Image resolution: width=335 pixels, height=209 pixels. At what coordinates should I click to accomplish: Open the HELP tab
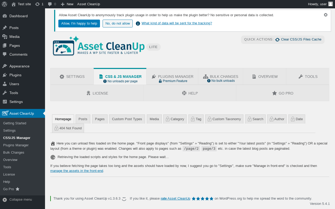point(190,93)
